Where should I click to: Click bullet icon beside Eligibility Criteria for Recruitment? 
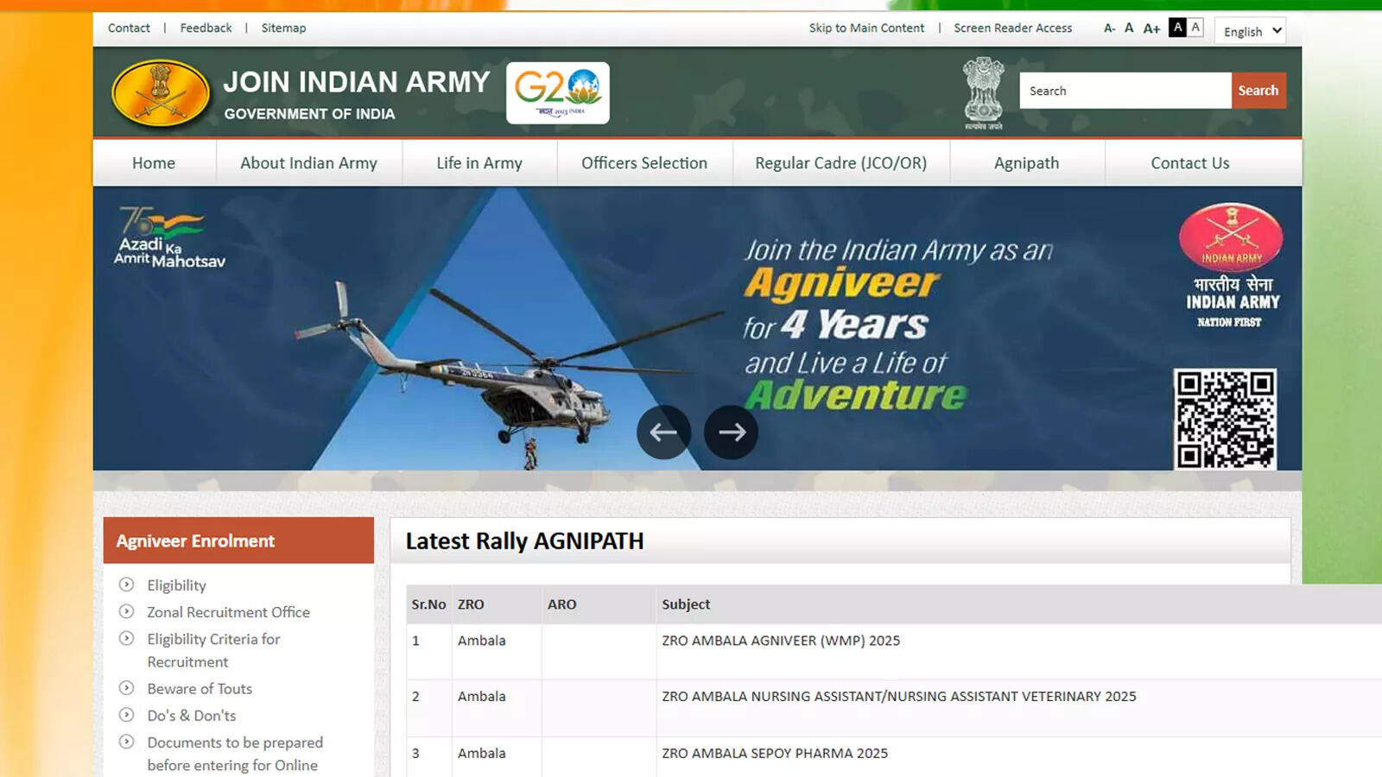[126, 638]
